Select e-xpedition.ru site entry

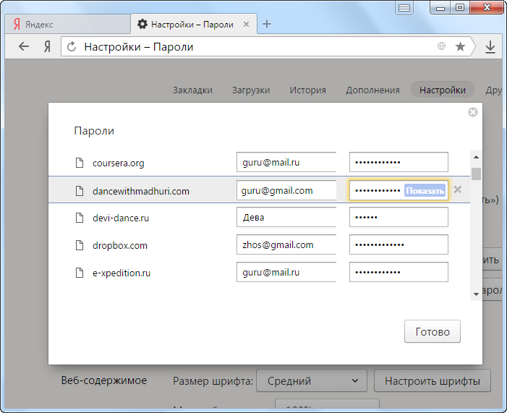[x=122, y=273]
